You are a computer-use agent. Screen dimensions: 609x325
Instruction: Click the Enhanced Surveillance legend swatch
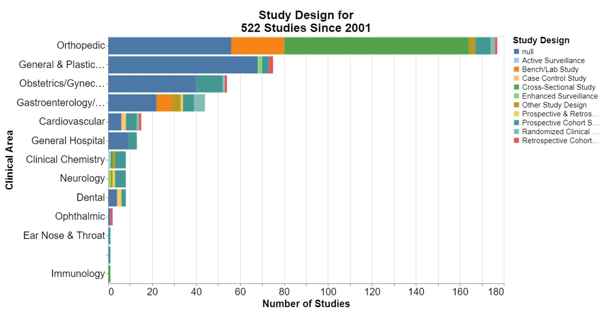[517, 96]
